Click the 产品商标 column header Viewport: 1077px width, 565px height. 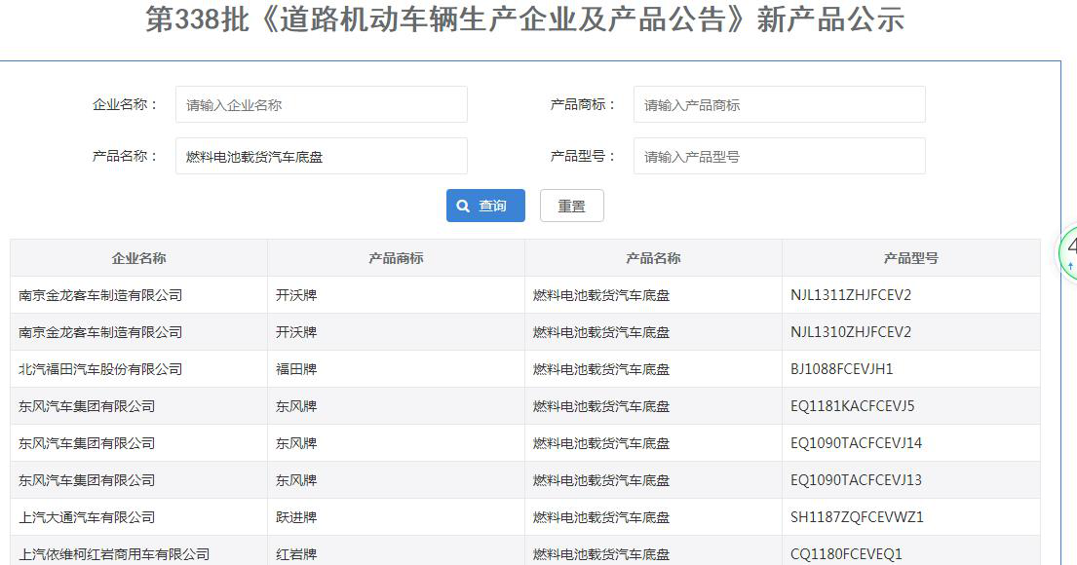tap(397, 258)
